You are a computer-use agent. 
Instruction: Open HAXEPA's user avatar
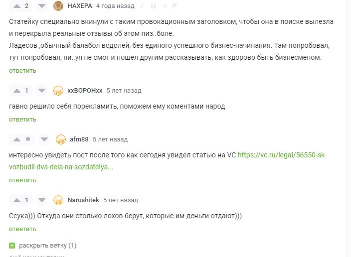coord(58,6)
